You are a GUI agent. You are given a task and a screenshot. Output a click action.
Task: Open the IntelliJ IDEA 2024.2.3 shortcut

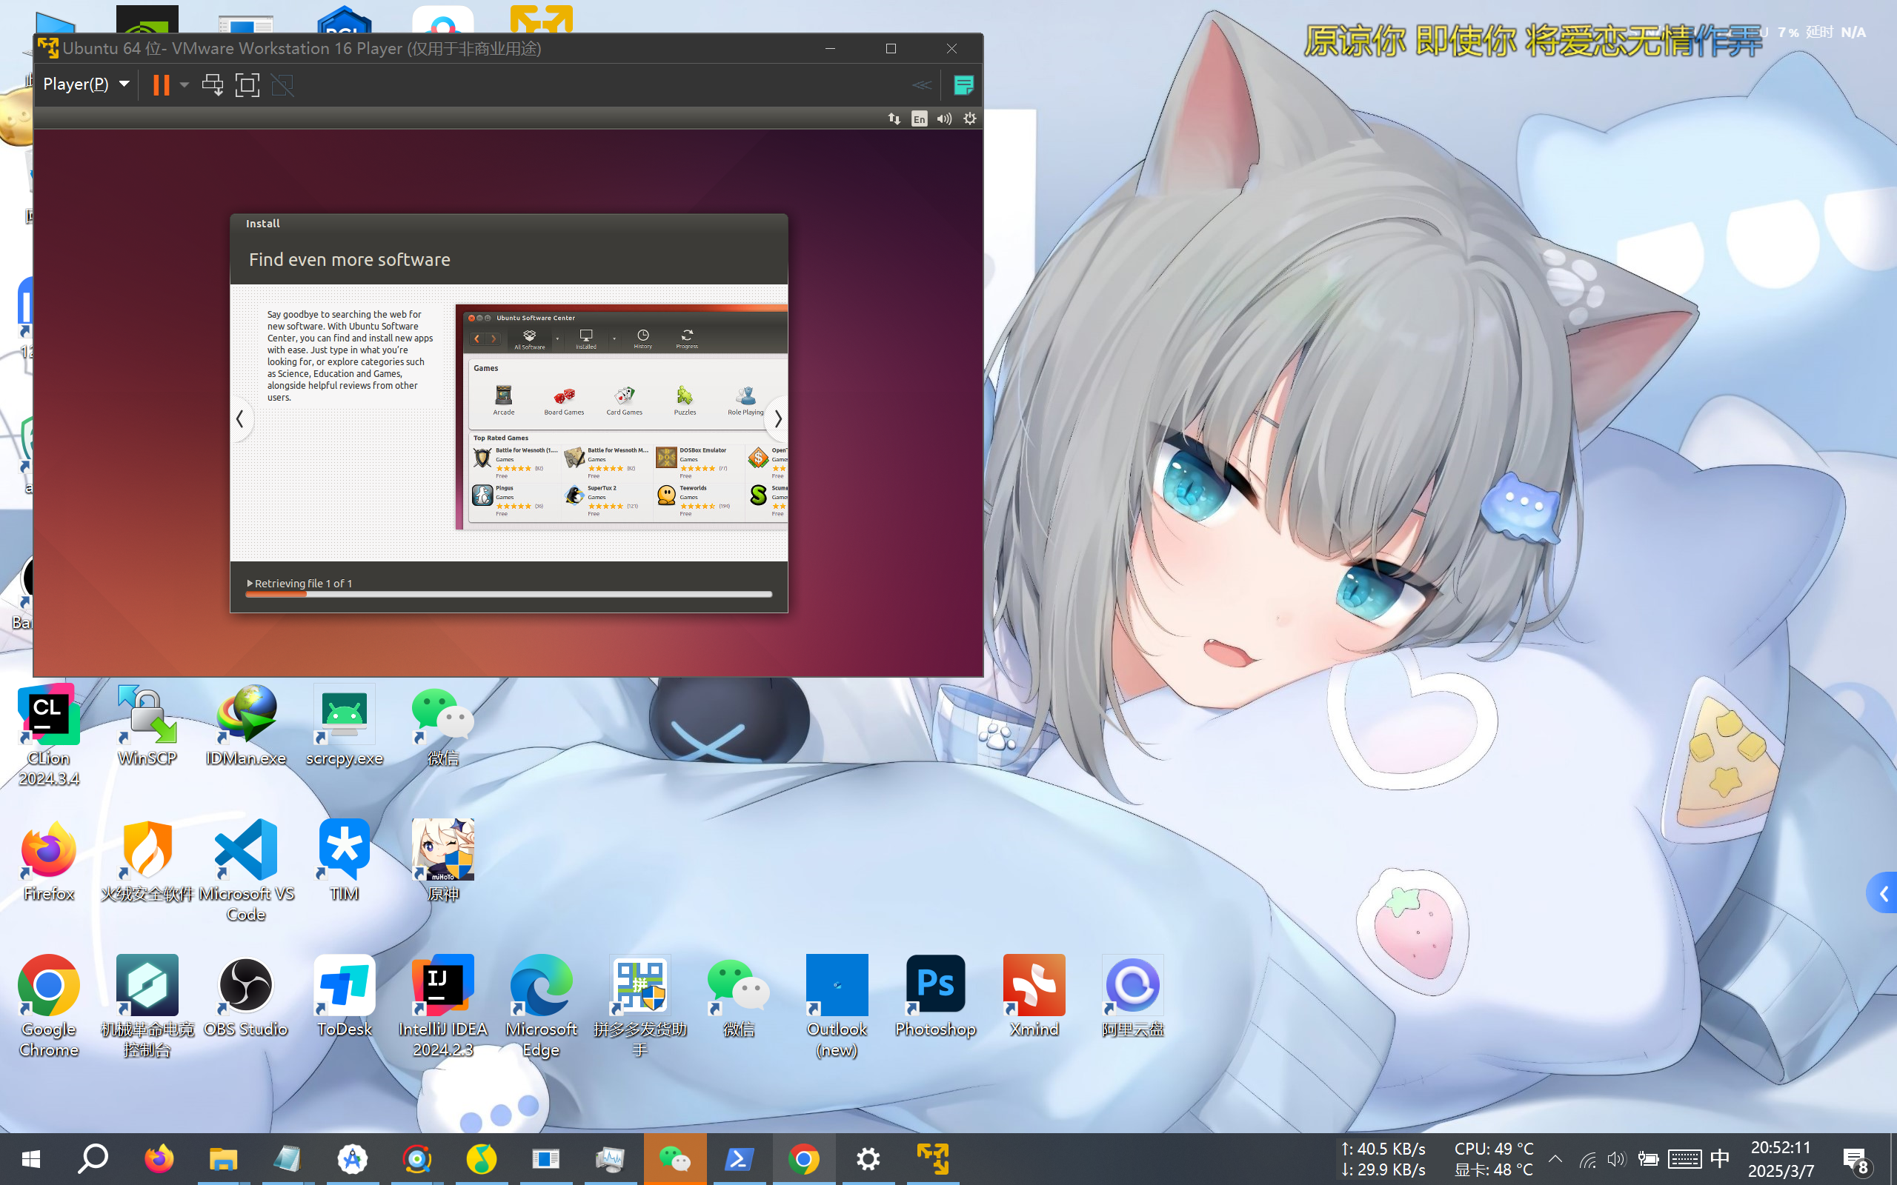pyautogui.click(x=443, y=1006)
